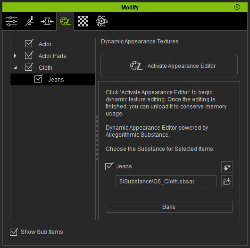
Task: Open the checkerboard Material tab
Action: [83, 21]
